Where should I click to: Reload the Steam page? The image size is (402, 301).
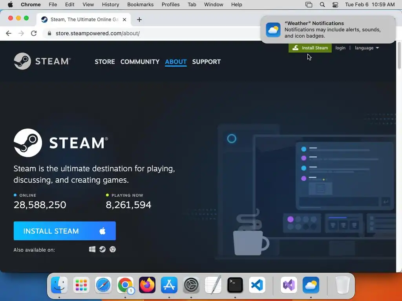tap(34, 33)
